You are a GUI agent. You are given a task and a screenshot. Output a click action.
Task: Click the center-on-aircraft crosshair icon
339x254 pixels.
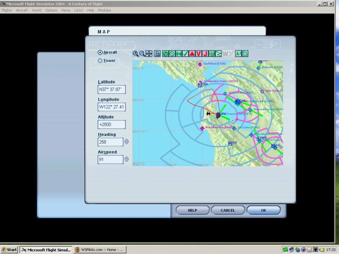149,54
